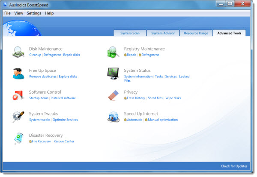Image resolution: width=257 pixels, height=177 pixels.
Task: Click the Free Up Space user icon
Action: (x=18, y=74)
